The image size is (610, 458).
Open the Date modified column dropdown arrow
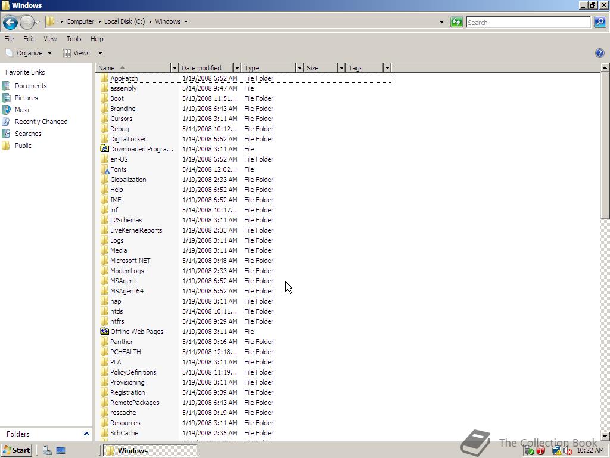(x=237, y=68)
